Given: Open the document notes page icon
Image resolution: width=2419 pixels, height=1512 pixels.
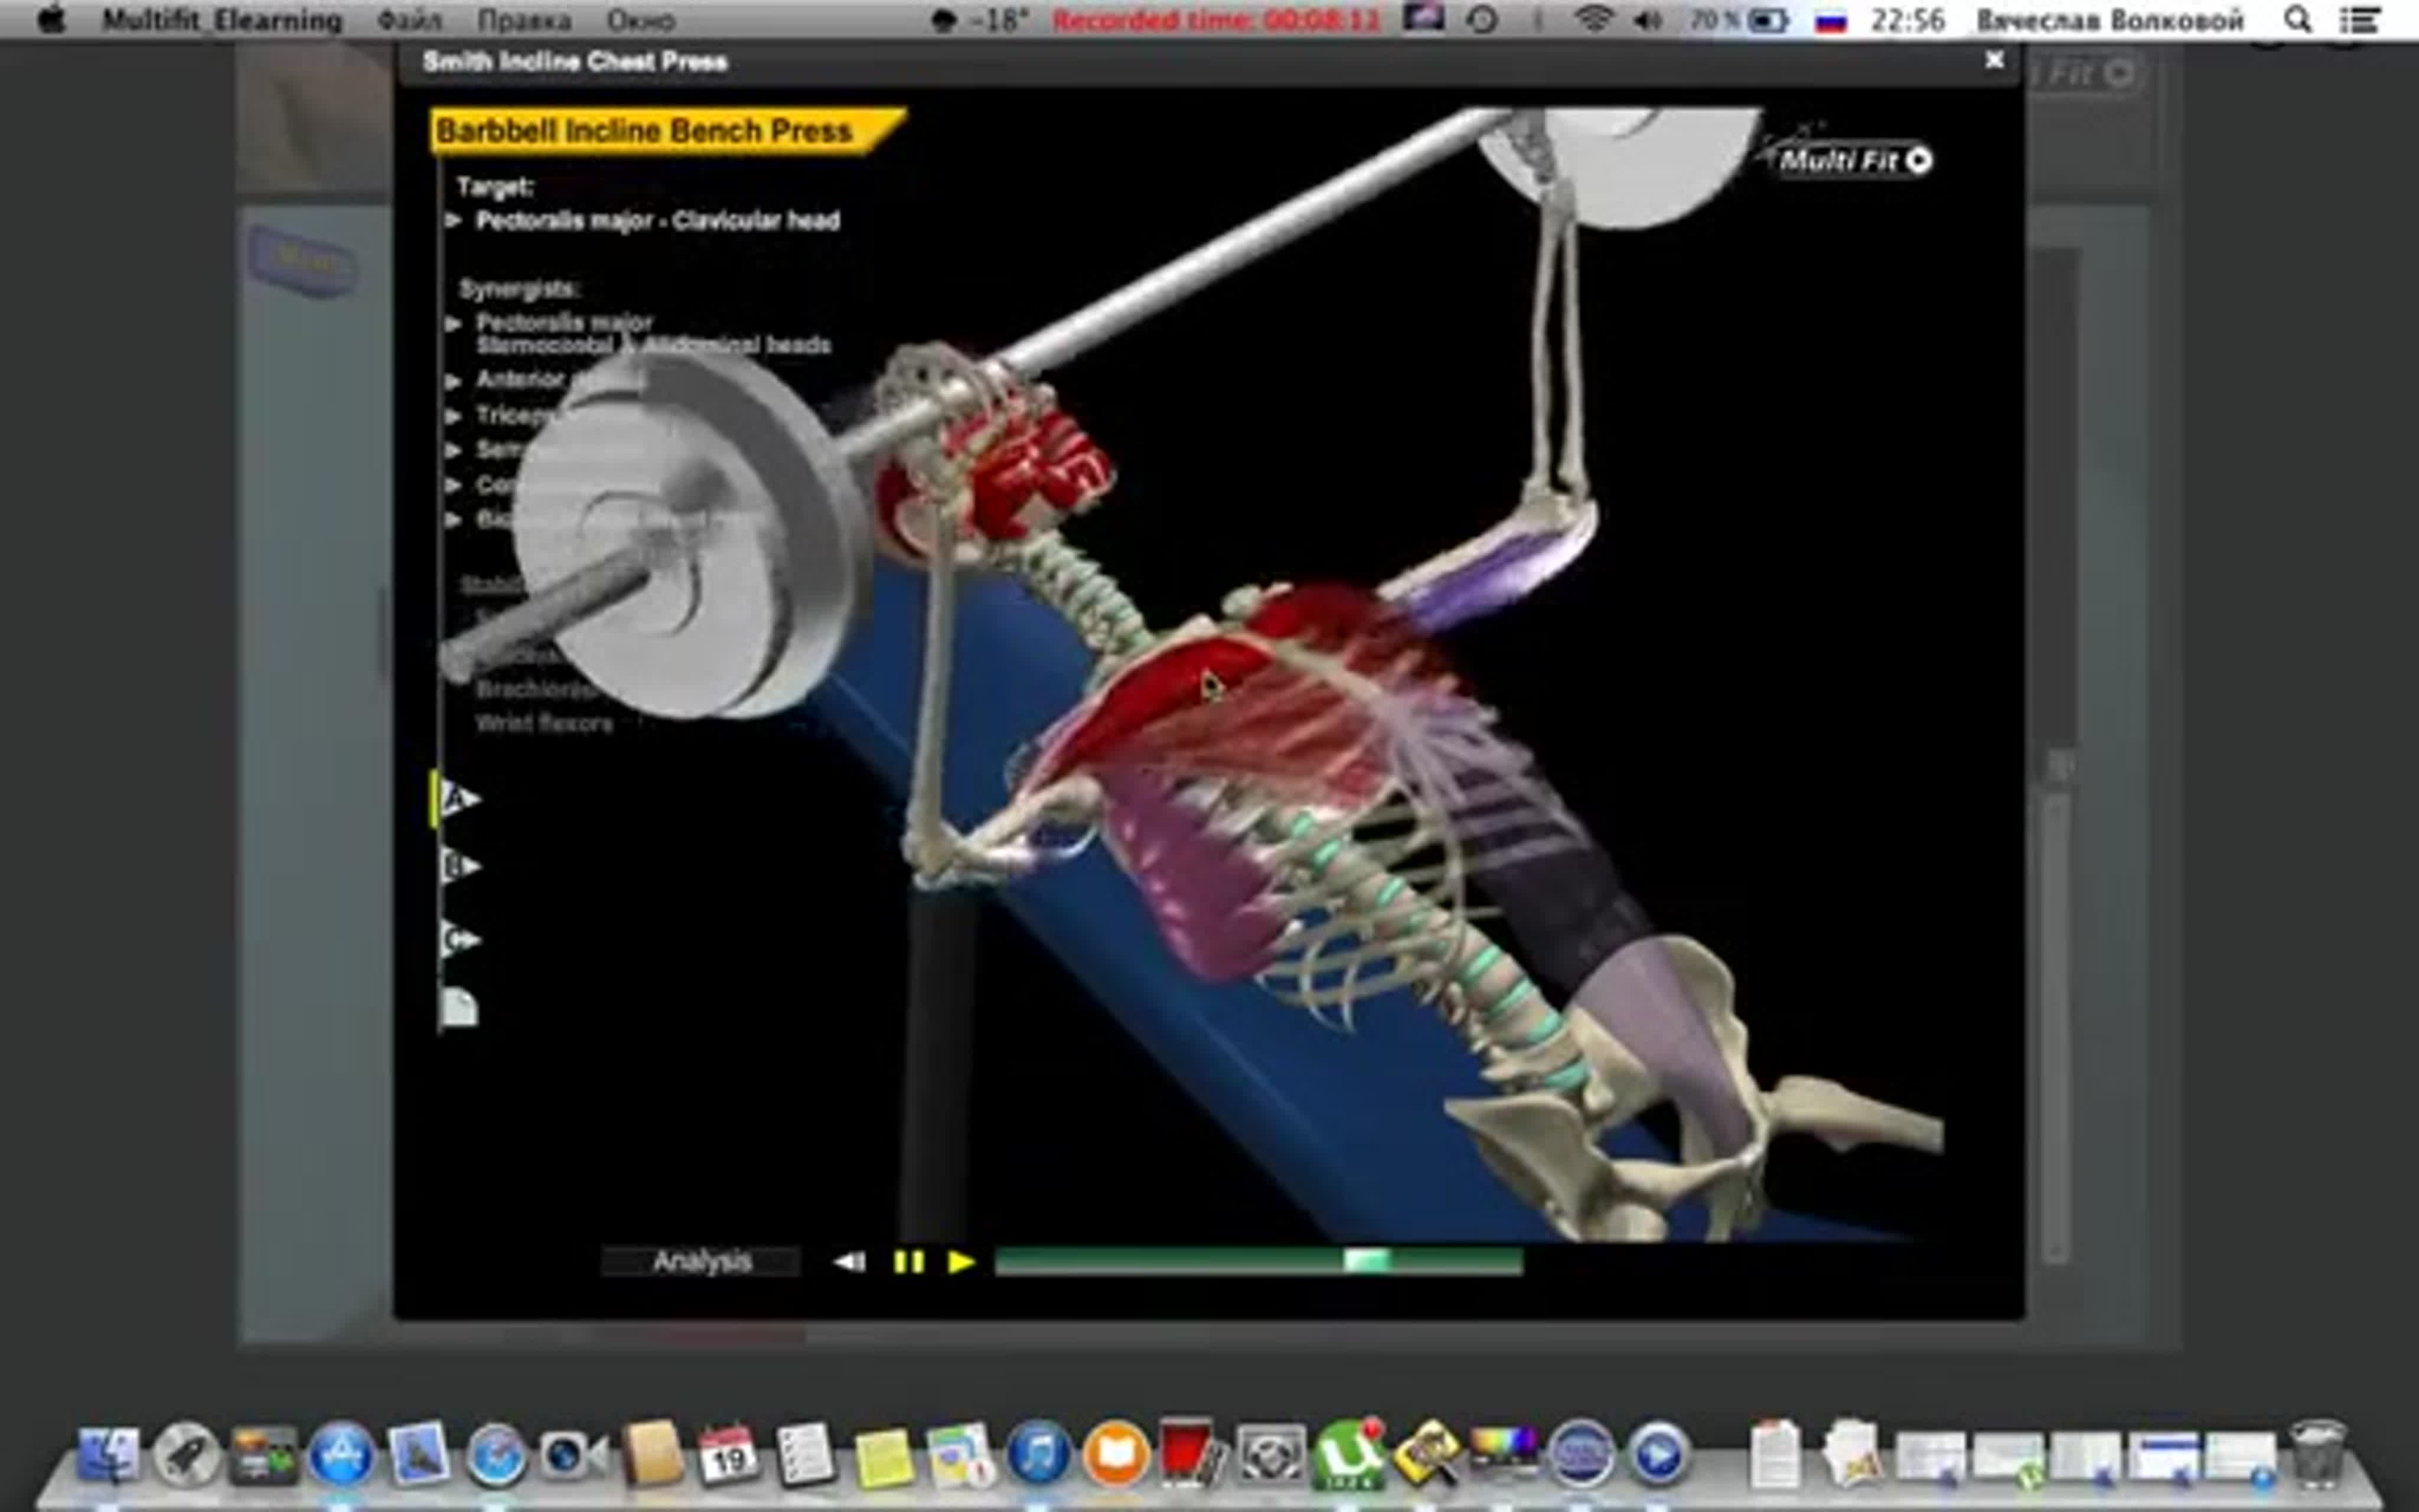Looking at the screenshot, I should [x=459, y=1008].
